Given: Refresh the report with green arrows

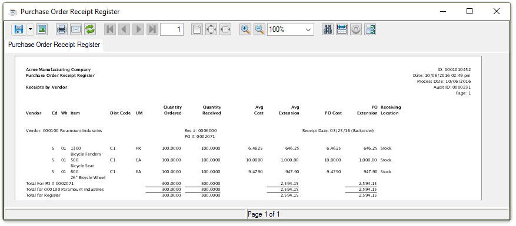Looking at the screenshot, I should pos(90,29).
